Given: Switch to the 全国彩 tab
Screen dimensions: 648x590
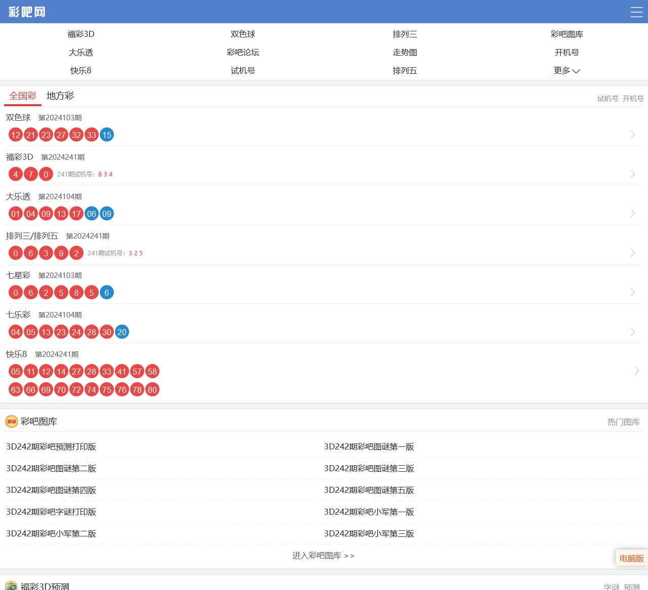Looking at the screenshot, I should coord(23,96).
